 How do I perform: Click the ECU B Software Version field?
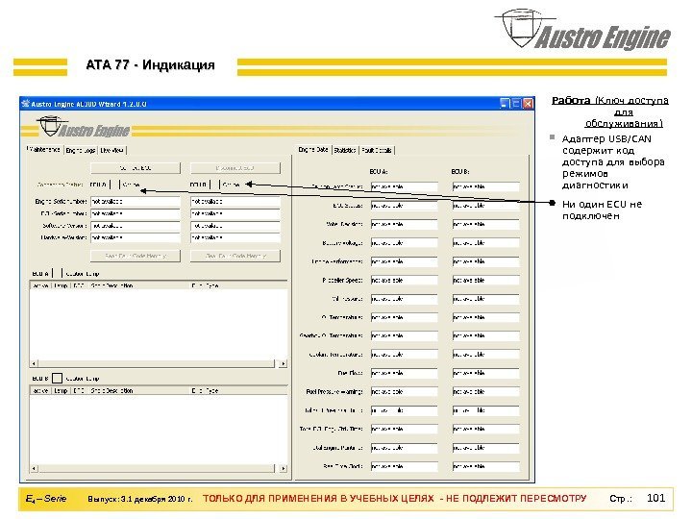click(x=235, y=226)
